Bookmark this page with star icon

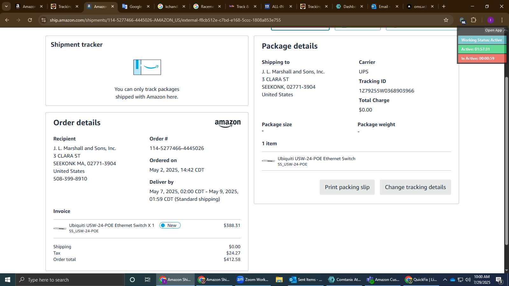[x=446, y=20]
